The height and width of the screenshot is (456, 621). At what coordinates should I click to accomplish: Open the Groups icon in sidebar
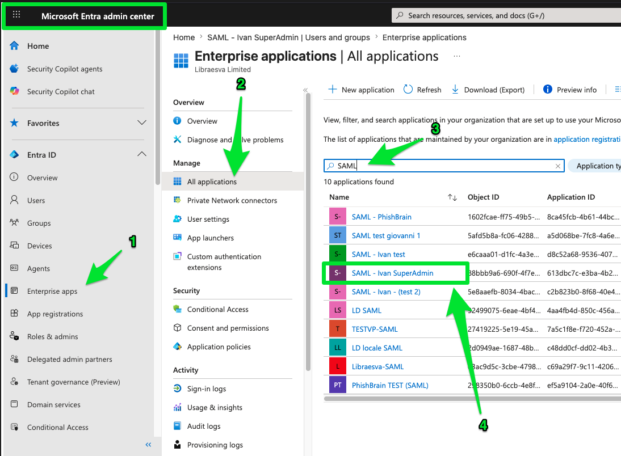click(14, 222)
